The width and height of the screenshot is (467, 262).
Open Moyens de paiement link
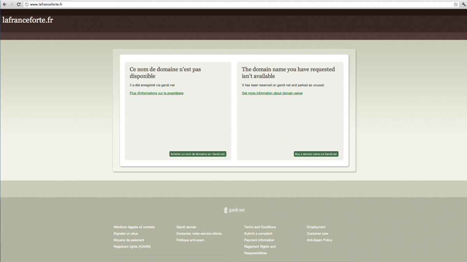pyautogui.click(x=129, y=240)
